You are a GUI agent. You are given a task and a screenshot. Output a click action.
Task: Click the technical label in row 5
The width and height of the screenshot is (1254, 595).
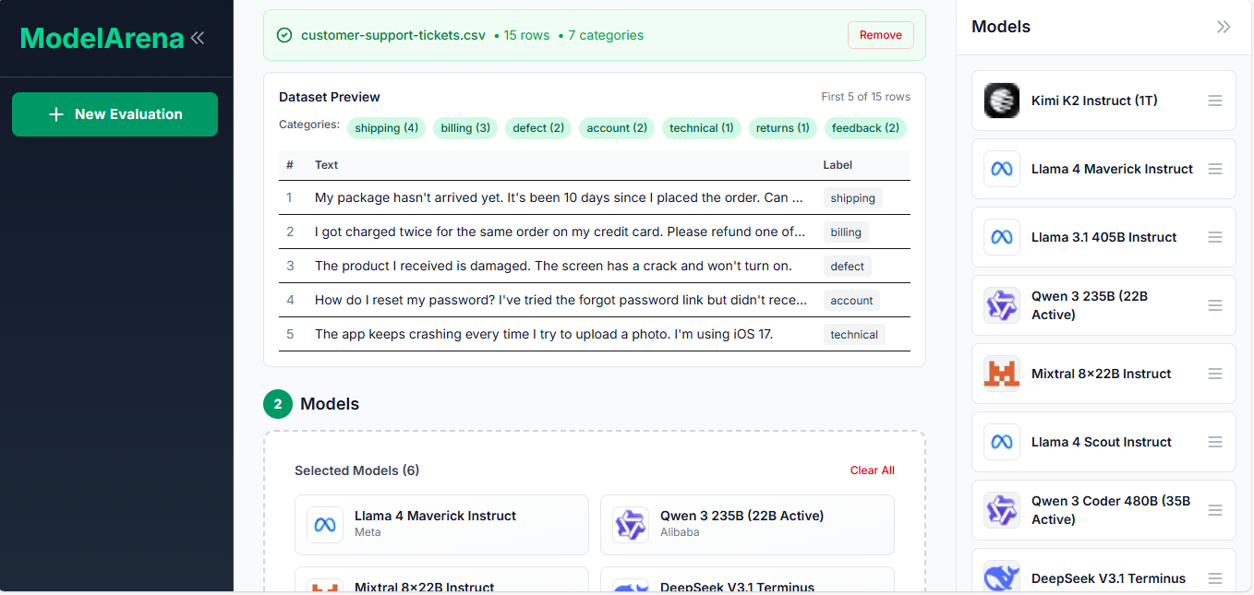click(x=854, y=335)
